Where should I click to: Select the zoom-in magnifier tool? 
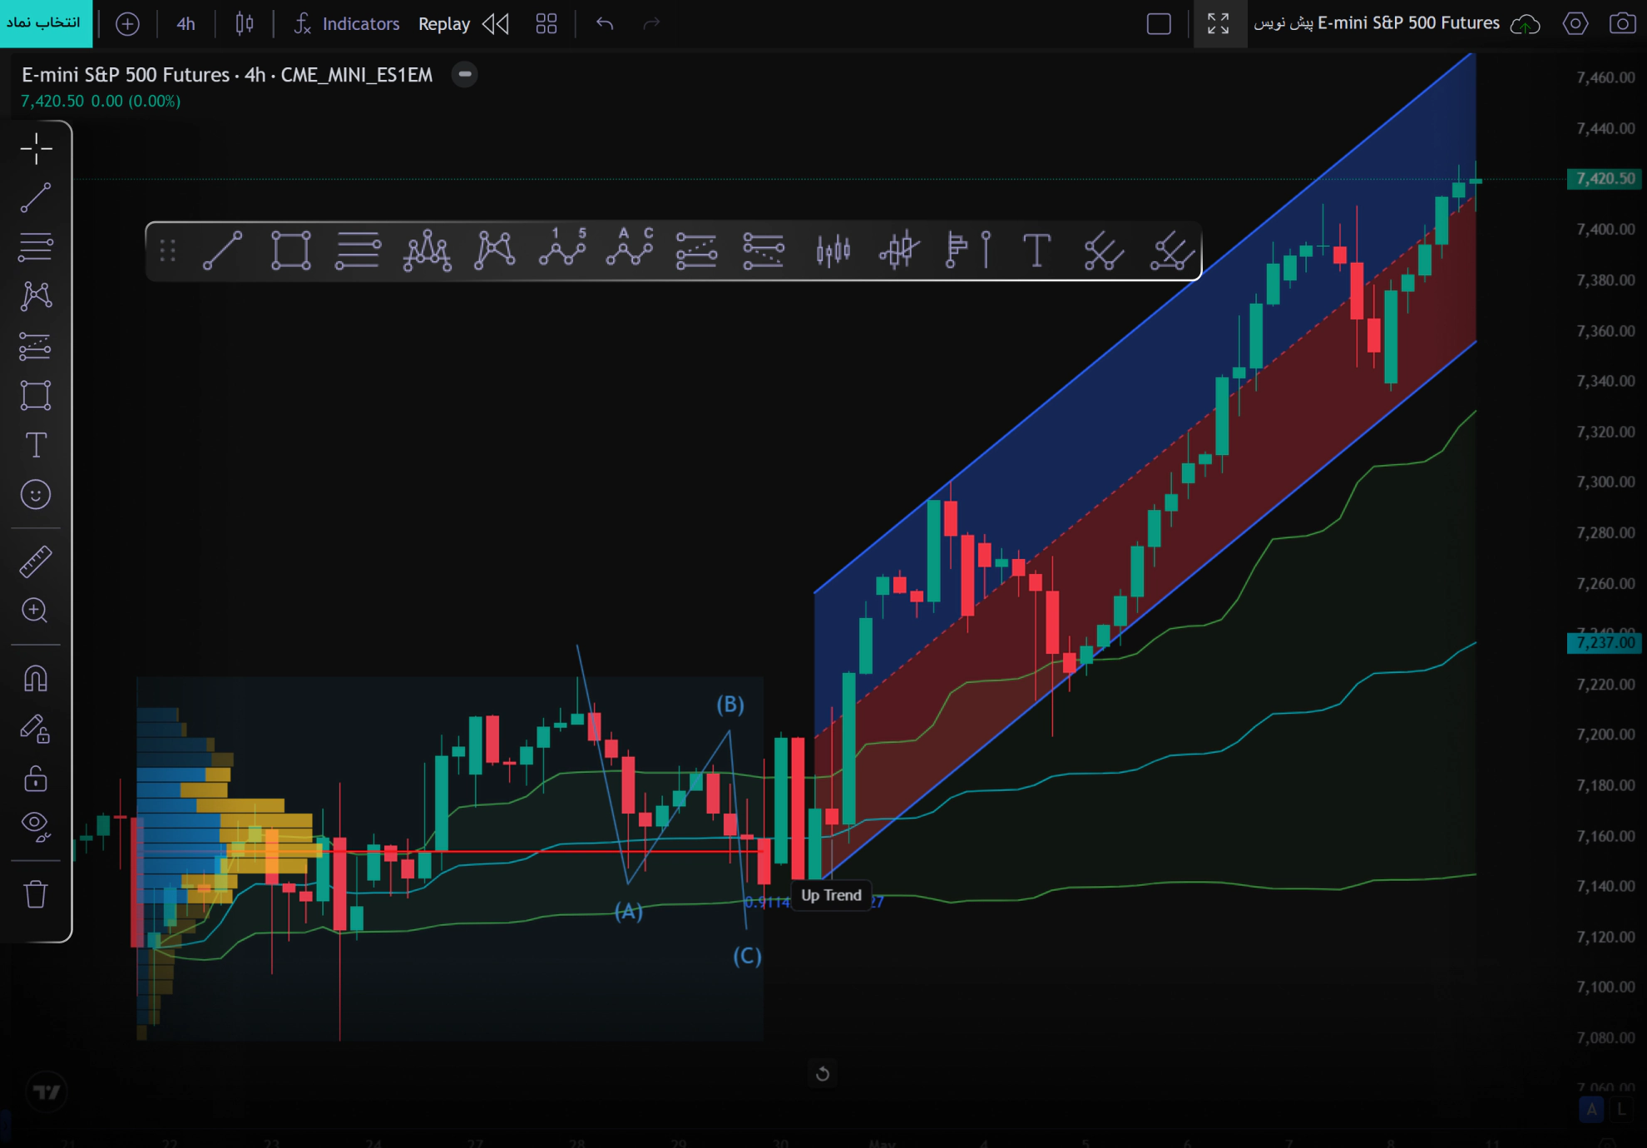click(36, 611)
